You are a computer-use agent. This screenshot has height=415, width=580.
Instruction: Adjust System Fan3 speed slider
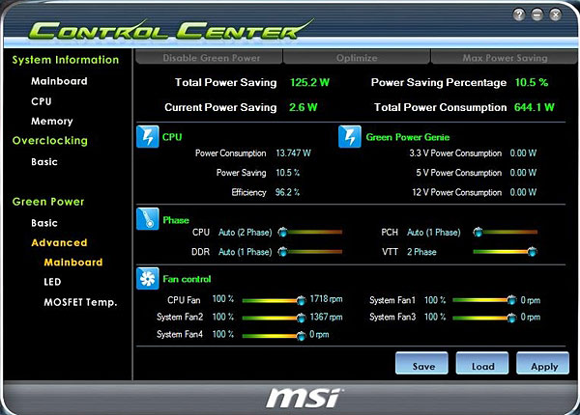coord(484,318)
